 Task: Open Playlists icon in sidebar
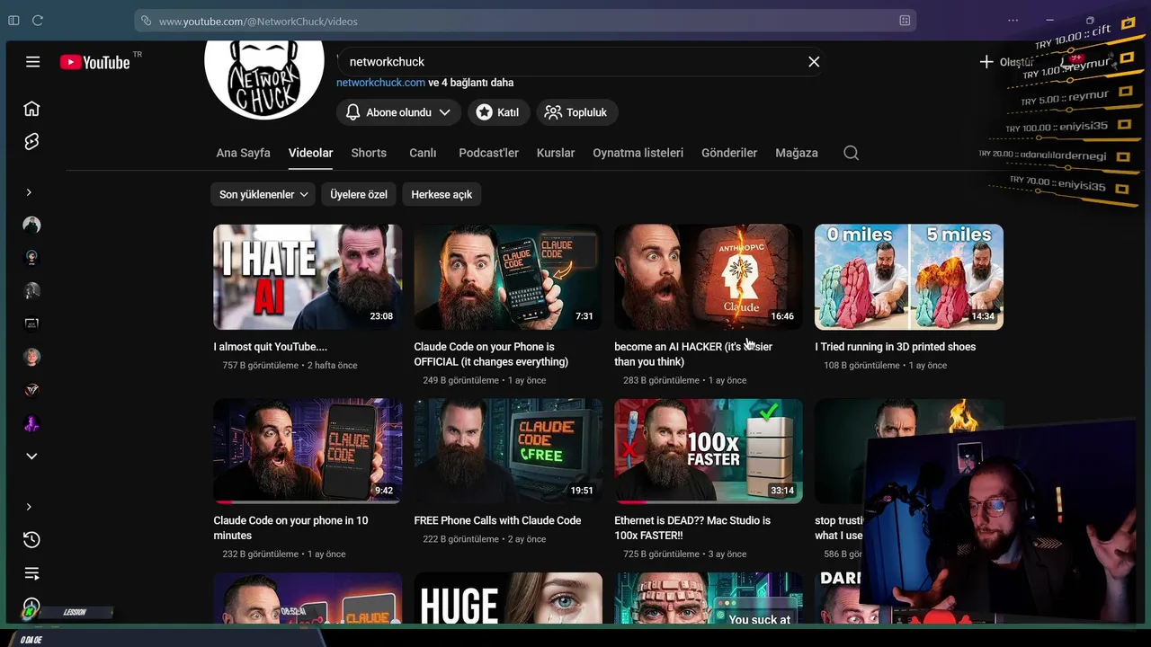pyautogui.click(x=31, y=573)
